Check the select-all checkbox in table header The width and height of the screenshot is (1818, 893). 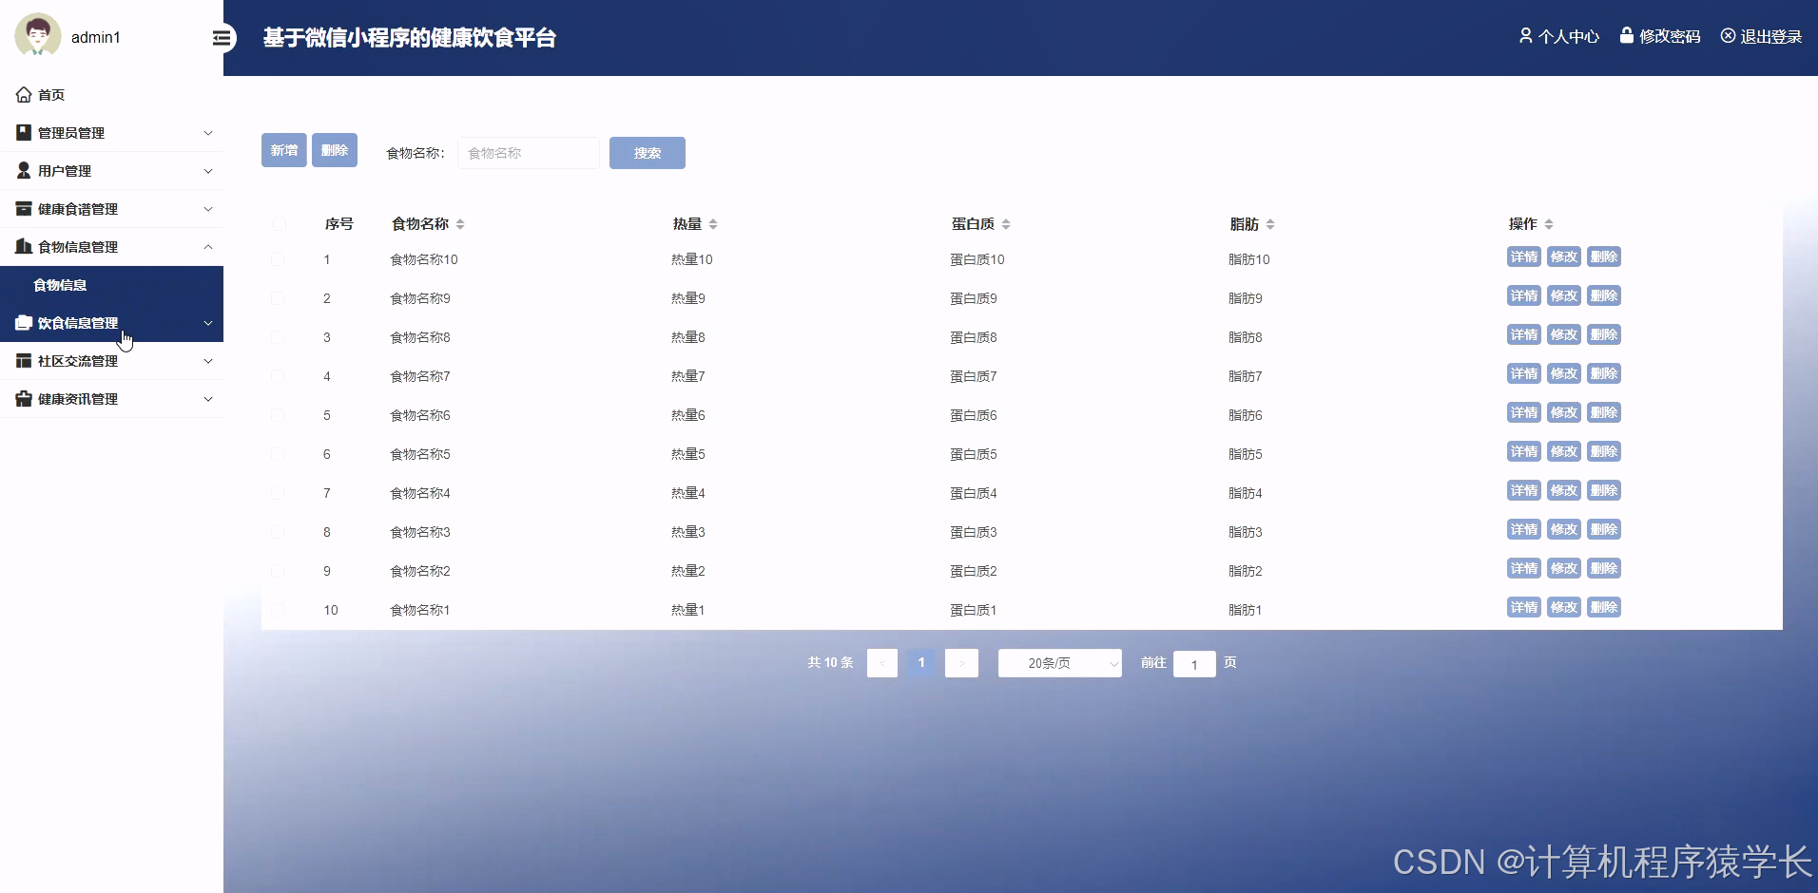[280, 224]
